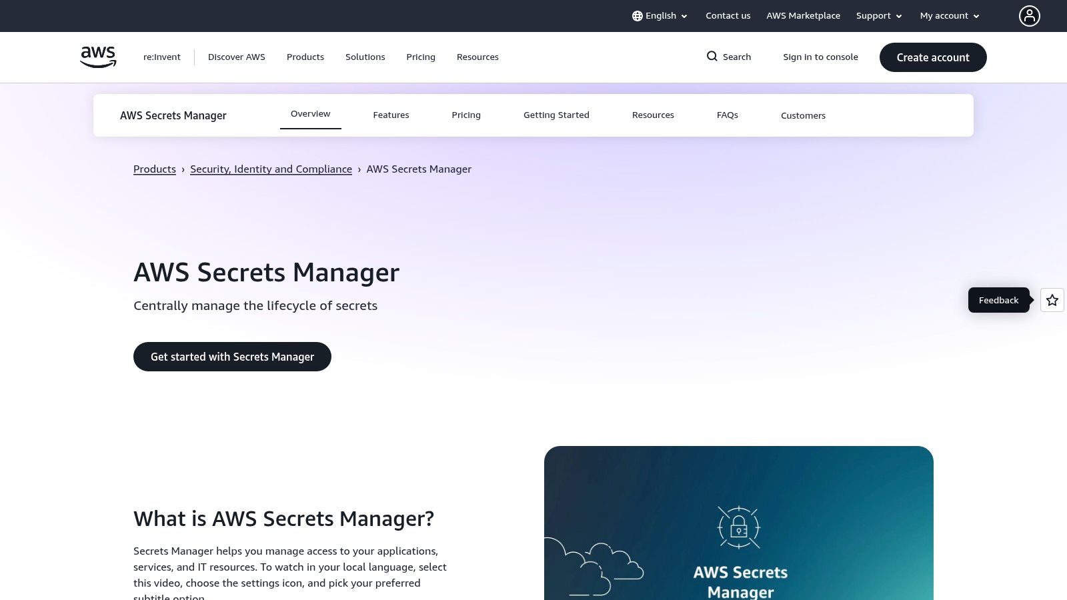Viewport: 1067px width, 600px height.
Task: Open the English language selector
Action: point(660,15)
